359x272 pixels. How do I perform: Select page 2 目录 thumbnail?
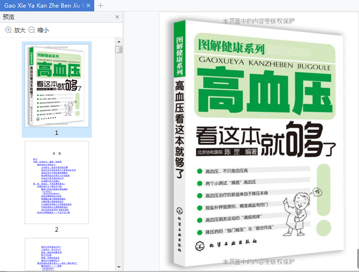tap(57, 182)
